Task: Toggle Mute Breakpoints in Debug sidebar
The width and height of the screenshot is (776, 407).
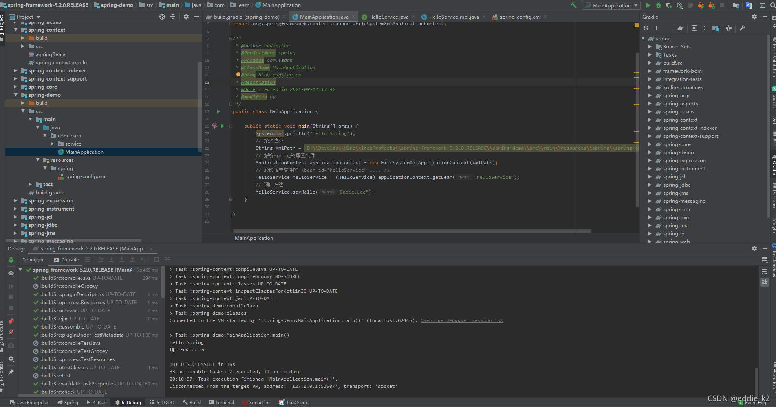Action: (11, 332)
